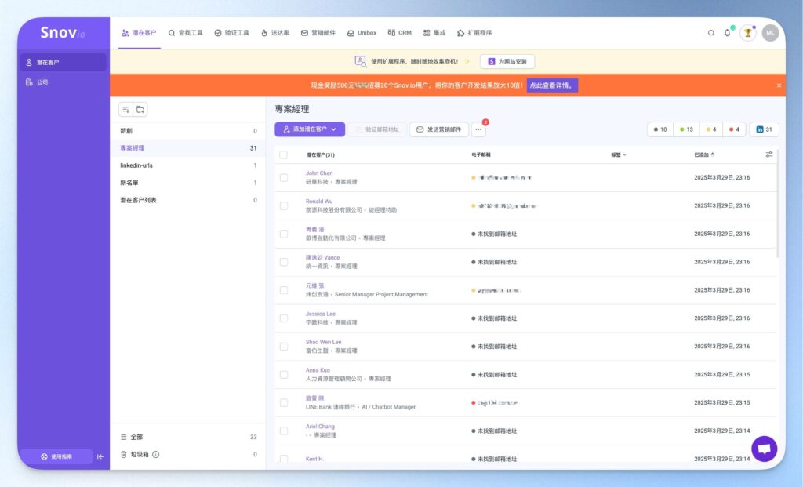Select the 專案經理 list
The width and height of the screenshot is (803, 487).
pyautogui.click(x=188, y=148)
